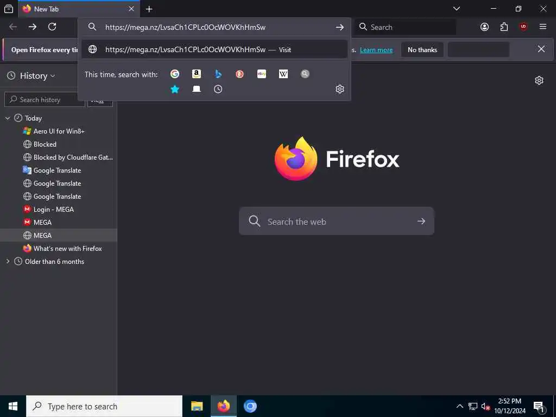Search open tabs with the tabs icon
Screen dimensions: 556x417
point(197,89)
